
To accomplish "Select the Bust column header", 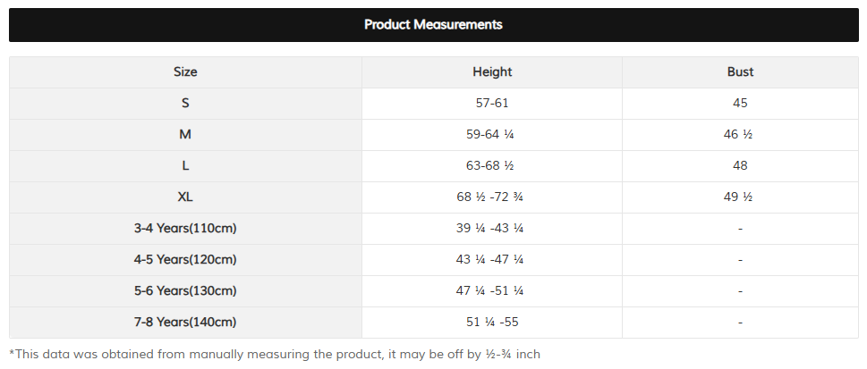I will click(740, 71).
